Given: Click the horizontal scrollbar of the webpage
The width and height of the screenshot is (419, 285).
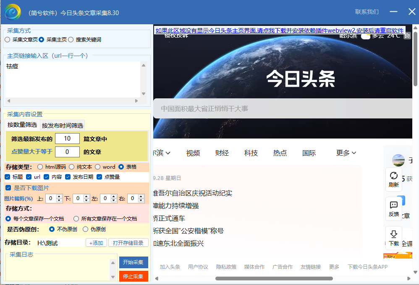Looking at the screenshot, I should 274,278.
